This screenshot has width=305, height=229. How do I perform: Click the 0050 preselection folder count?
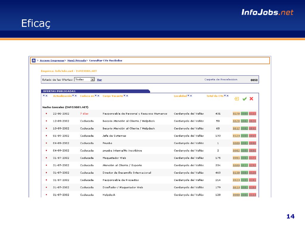tap(254, 80)
